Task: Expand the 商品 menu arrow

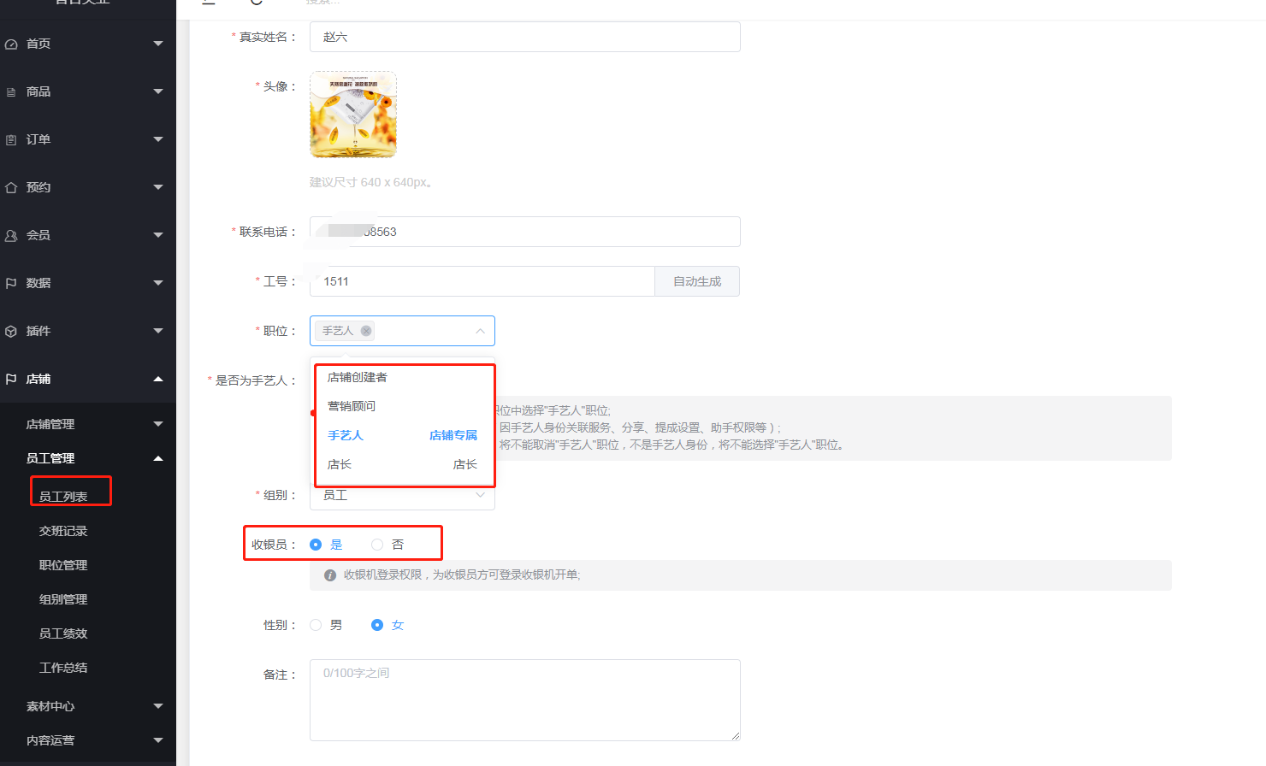Action: 158,91
